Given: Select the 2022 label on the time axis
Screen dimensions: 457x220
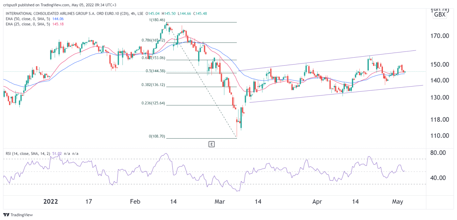Looking at the screenshot, I should coord(51,201).
